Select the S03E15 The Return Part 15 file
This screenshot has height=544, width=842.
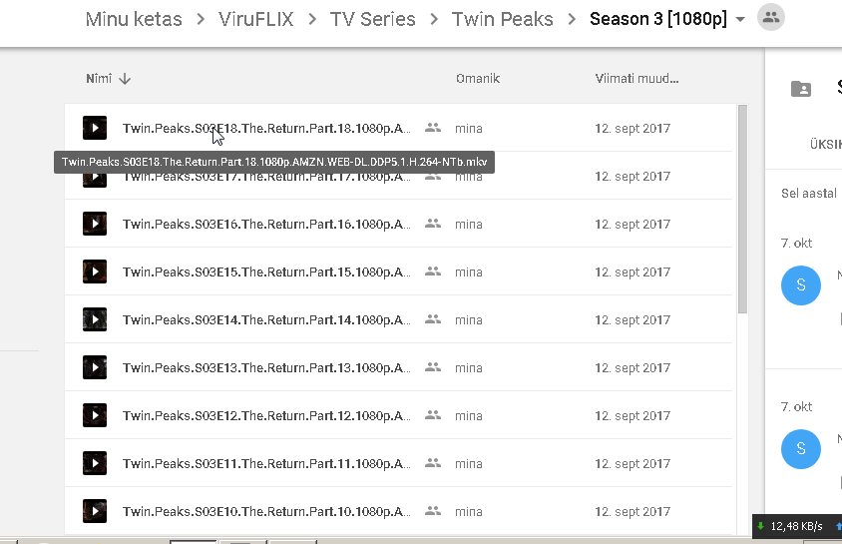point(398,272)
